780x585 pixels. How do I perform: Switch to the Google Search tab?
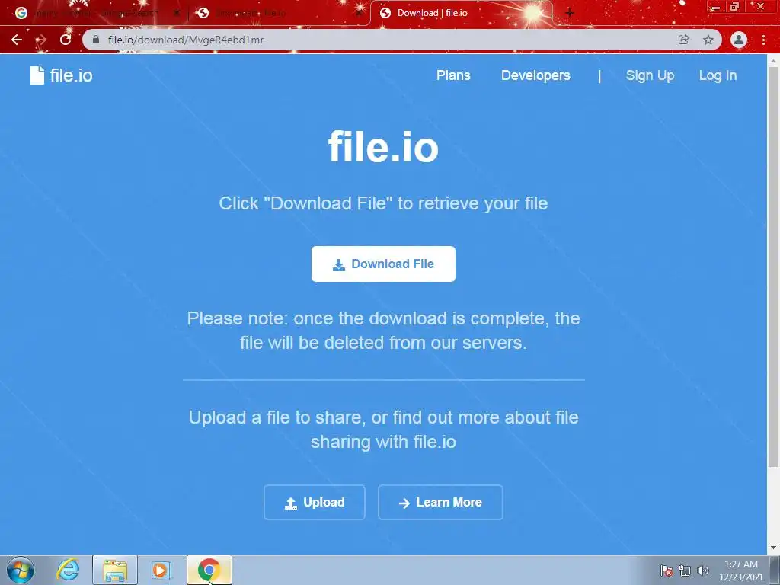click(x=97, y=14)
